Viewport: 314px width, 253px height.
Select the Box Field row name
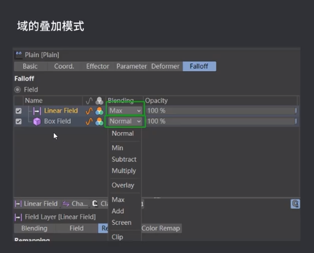click(x=58, y=121)
